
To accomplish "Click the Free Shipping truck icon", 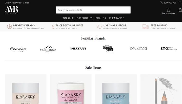I will [x=146, y=27].
